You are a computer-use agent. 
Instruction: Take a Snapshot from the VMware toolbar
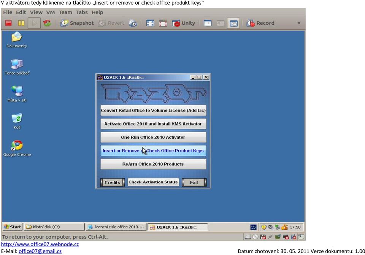(x=77, y=23)
